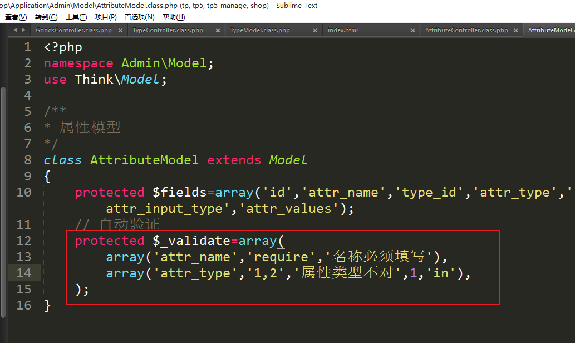This screenshot has height=343, width=575.
Task: Place cursor on 'attr_name' in line 13
Action: 187,257
